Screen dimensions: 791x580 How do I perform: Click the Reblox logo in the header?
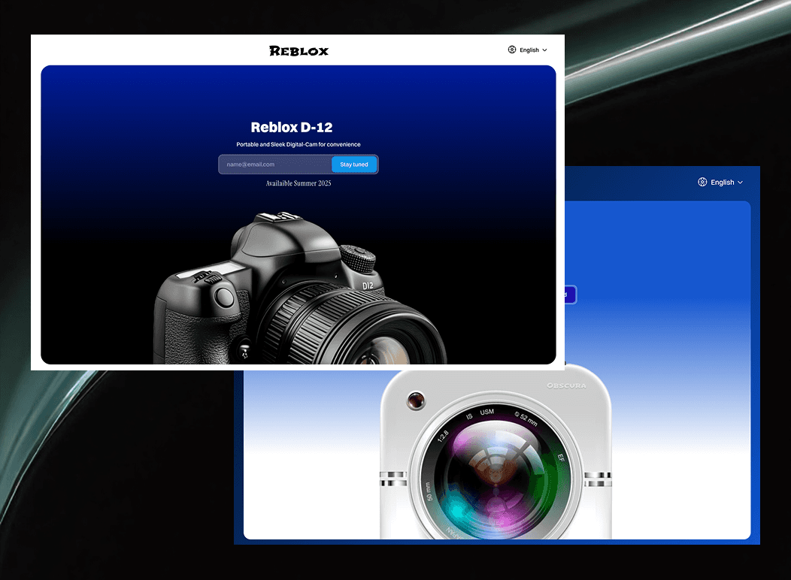coord(299,51)
